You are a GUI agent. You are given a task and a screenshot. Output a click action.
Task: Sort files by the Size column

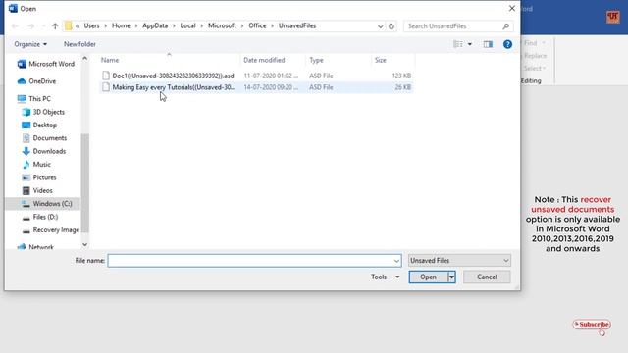point(381,60)
